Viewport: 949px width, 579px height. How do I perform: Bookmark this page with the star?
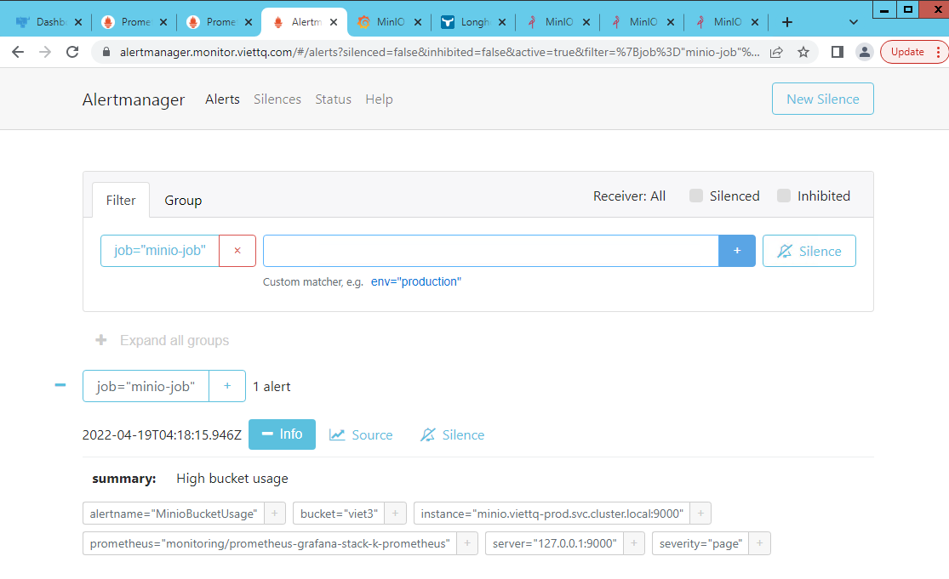coord(803,52)
